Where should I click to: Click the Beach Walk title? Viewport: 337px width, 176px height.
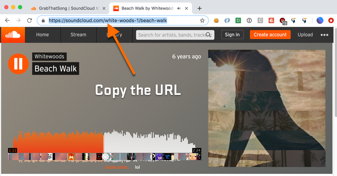pyautogui.click(x=56, y=69)
